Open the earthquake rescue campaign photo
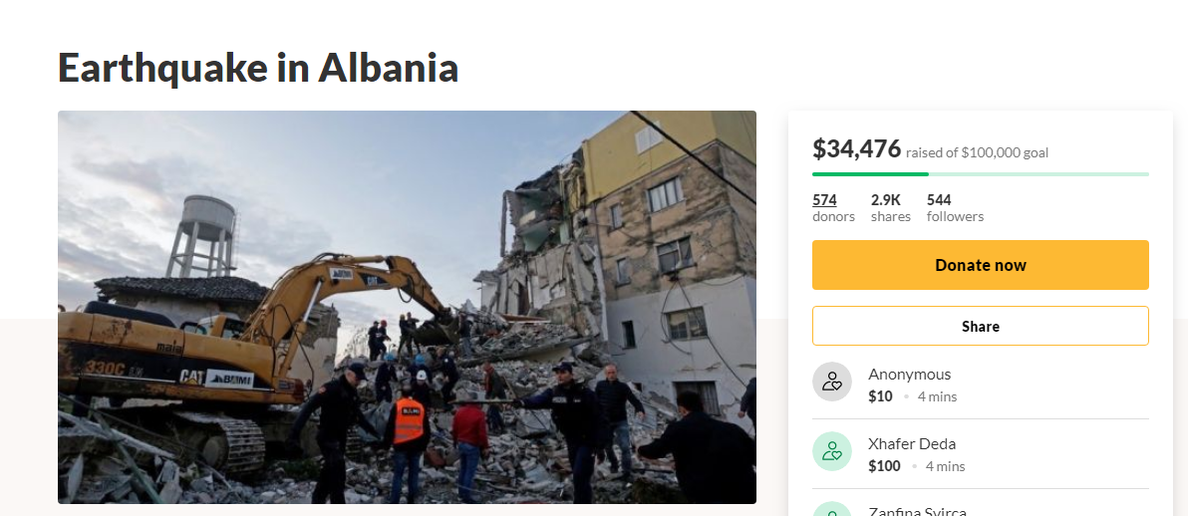The width and height of the screenshot is (1188, 516). 407,307
